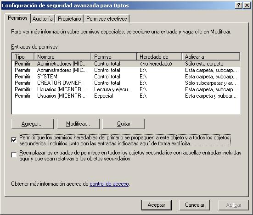The width and height of the screenshot is (253, 215).
Task: Confirm with the Aceptar button
Action: tap(157, 205)
